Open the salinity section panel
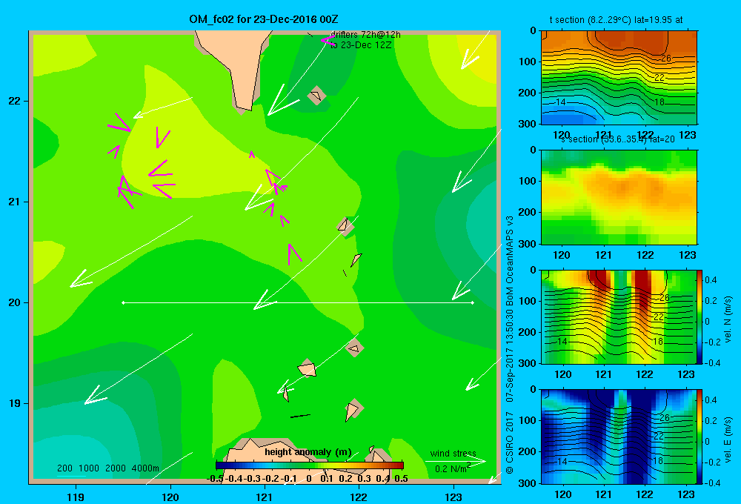741x504 pixels. 619,197
